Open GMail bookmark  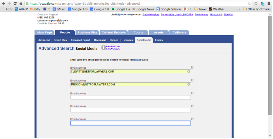(x=59, y=9)
